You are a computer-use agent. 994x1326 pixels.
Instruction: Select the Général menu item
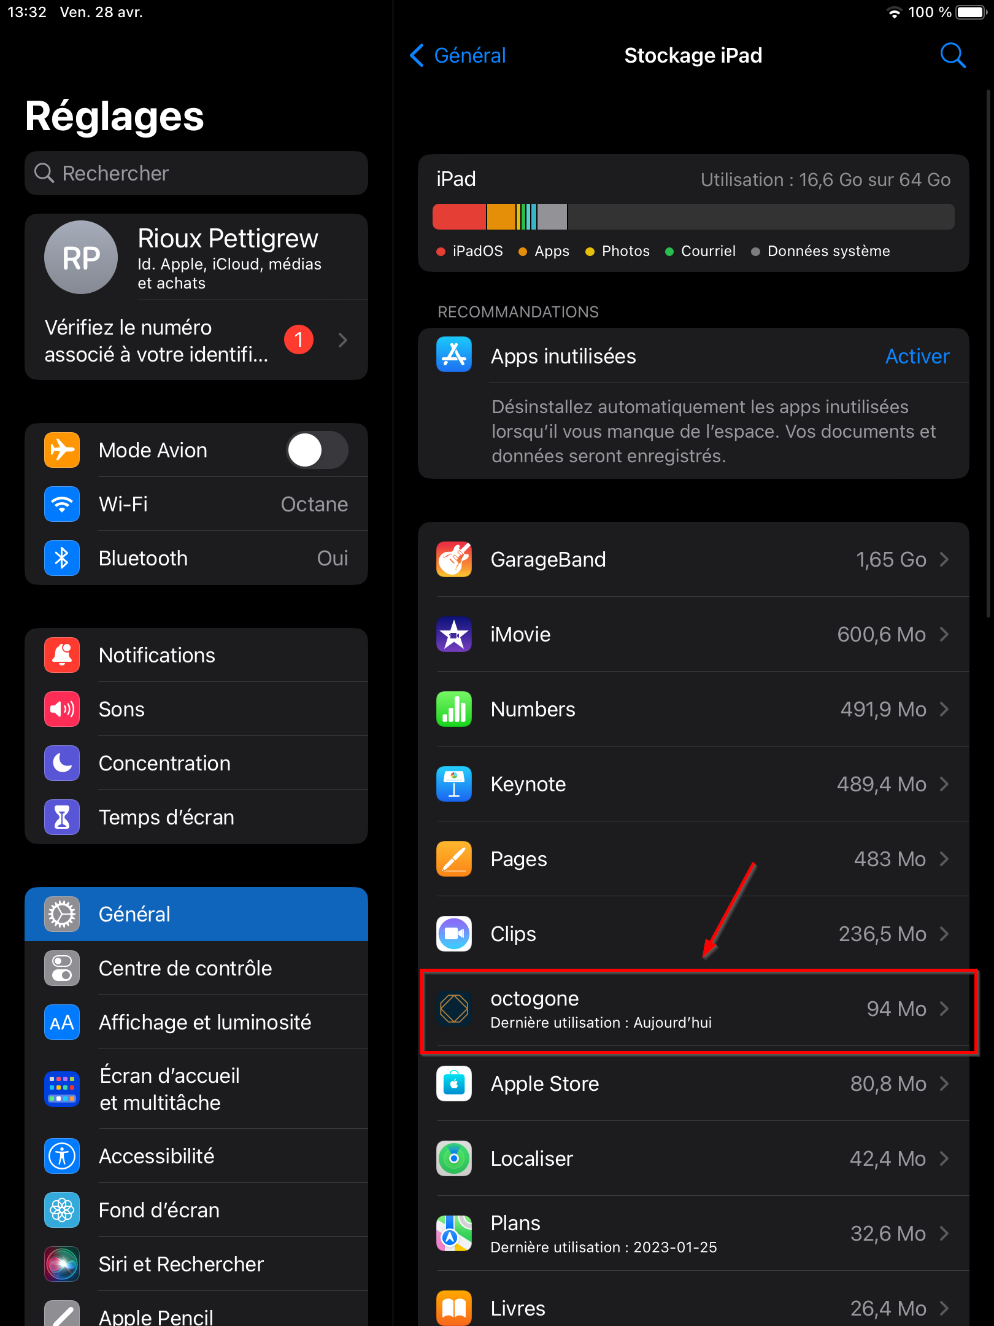click(196, 914)
